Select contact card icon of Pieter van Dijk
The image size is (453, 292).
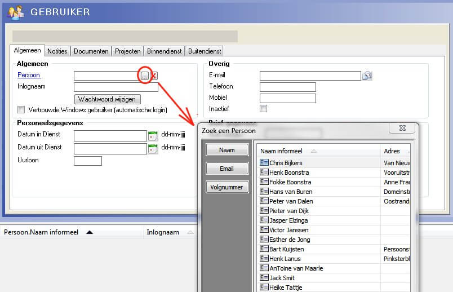pyautogui.click(x=264, y=210)
